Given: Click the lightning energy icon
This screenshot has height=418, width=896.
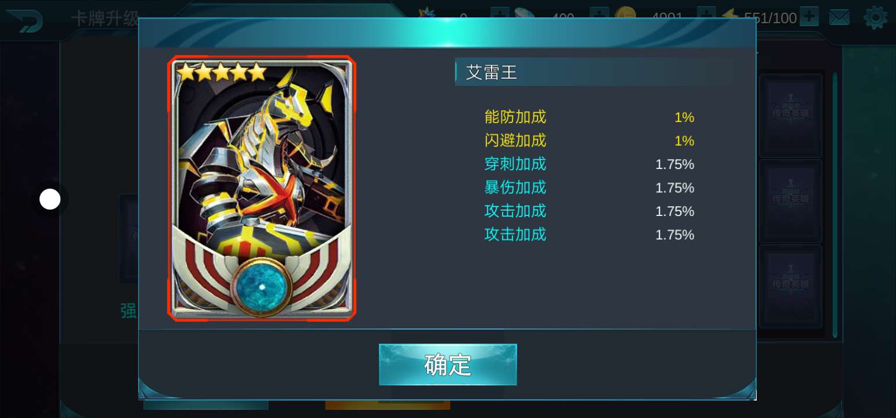Looking at the screenshot, I should [731, 15].
